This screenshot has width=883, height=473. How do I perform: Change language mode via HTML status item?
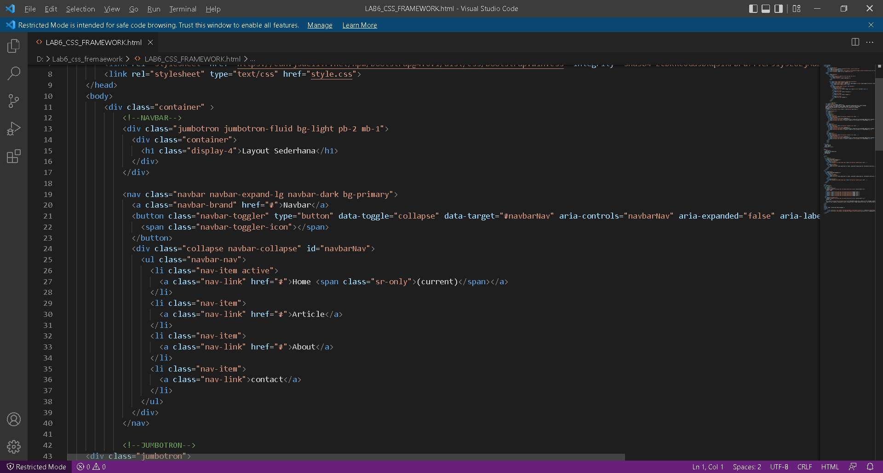point(830,467)
